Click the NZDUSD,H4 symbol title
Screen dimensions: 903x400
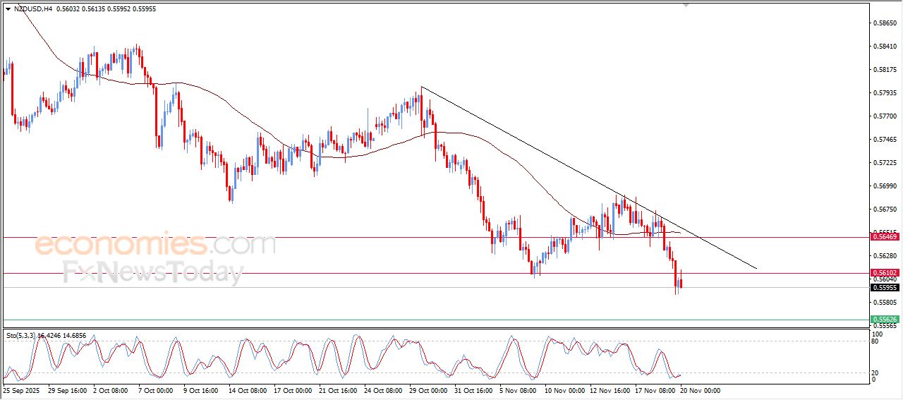(33, 9)
